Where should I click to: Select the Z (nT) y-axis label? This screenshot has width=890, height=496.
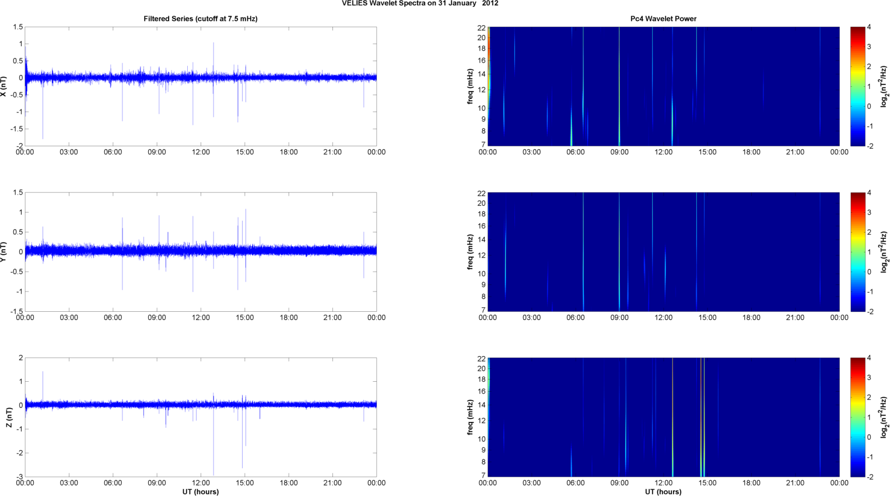tap(9, 417)
